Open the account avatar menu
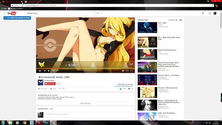This screenshot has height=125, width=222. pyautogui.click(x=215, y=13)
